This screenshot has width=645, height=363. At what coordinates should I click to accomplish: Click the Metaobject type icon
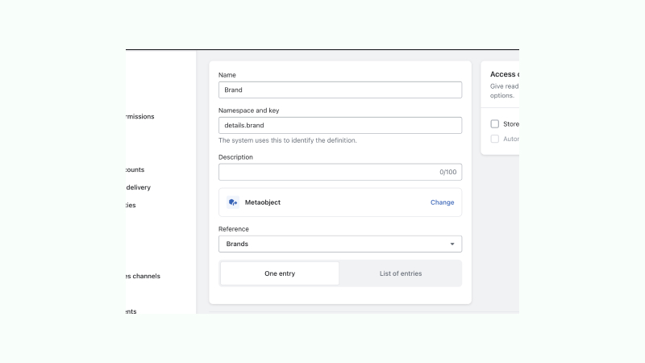point(233,202)
